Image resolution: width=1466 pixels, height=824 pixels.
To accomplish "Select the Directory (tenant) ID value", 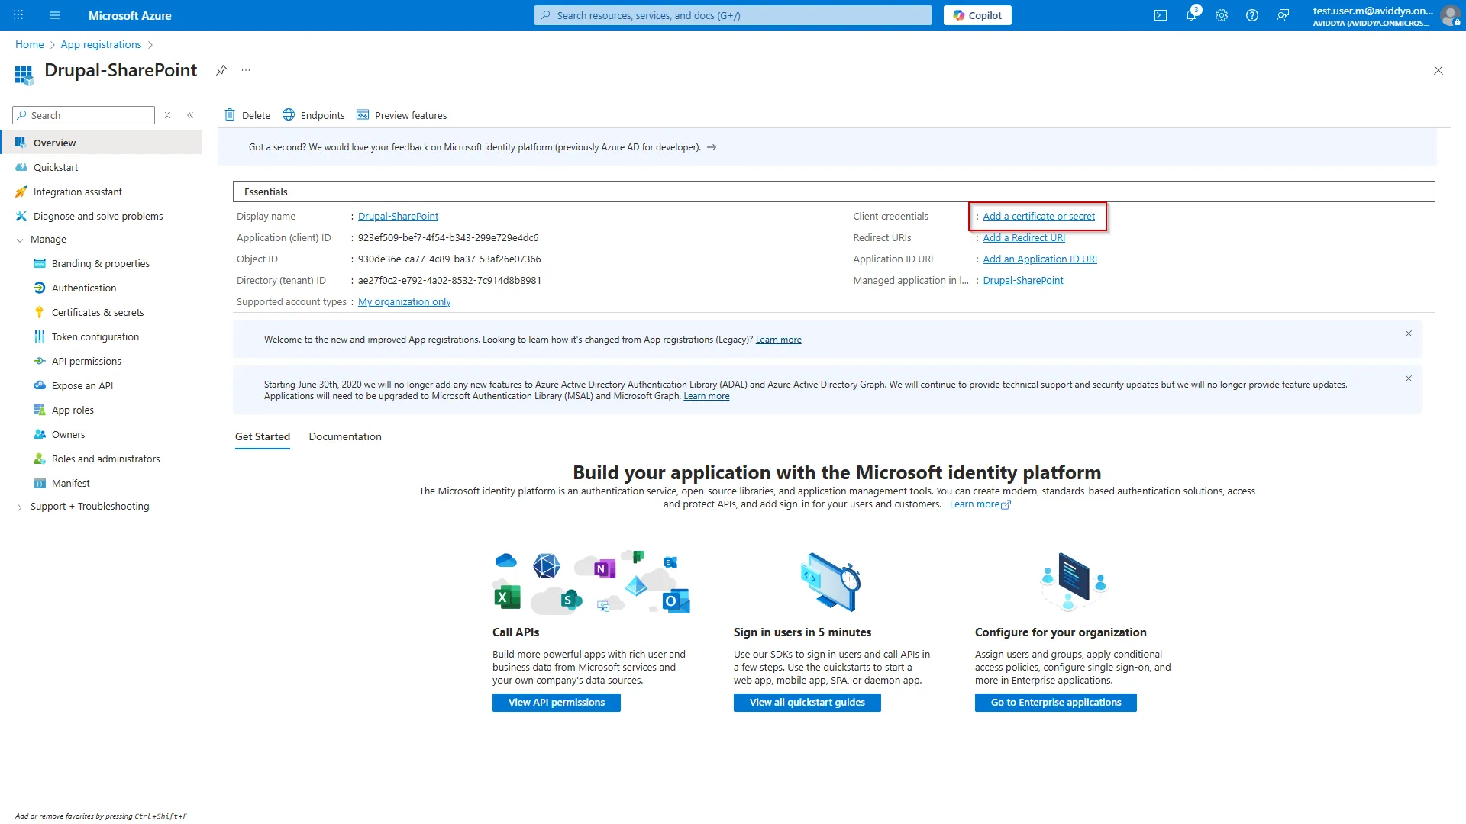I will click(450, 281).
